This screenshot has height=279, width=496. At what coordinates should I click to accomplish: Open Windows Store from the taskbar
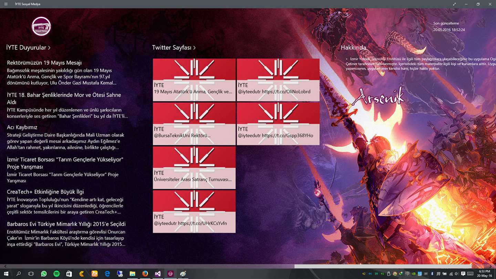(x=69, y=274)
